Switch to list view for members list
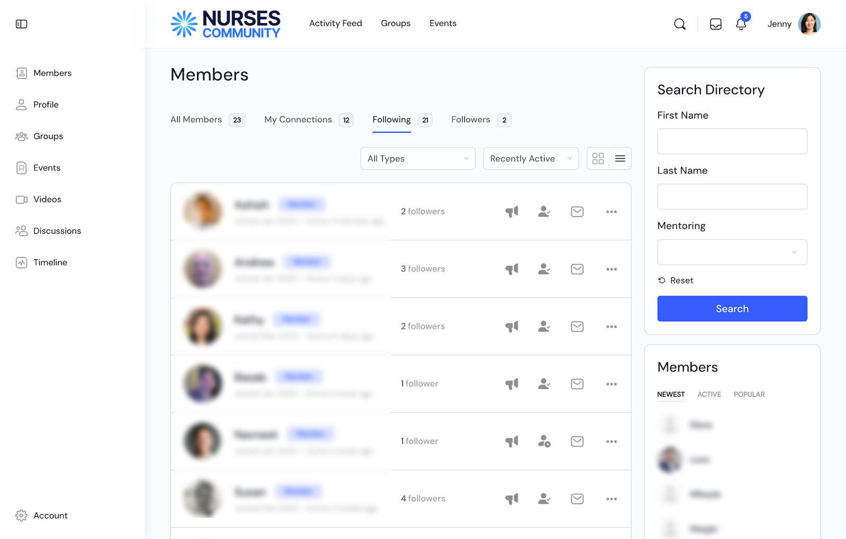846x539 pixels. (x=620, y=158)
